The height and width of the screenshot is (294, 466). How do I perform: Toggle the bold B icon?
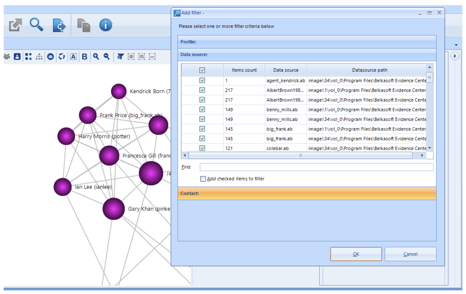pos(85,57)
